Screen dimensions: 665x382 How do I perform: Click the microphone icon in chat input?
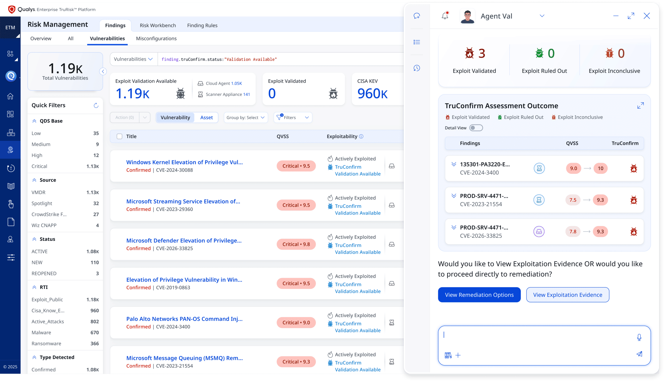(x=639, y=337)
